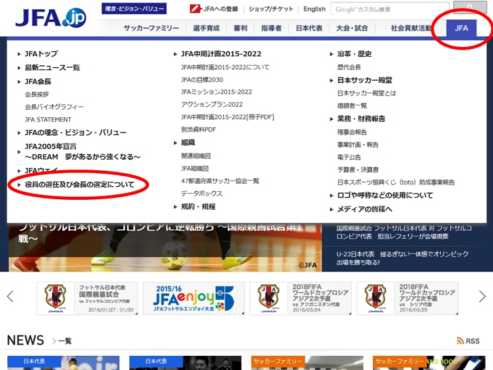Expand the 規約・規程 section

198,207
